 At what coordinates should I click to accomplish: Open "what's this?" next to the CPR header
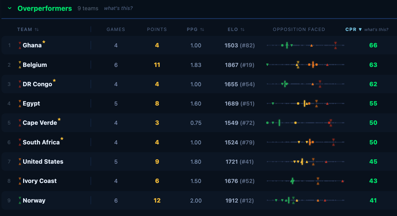click(x=376, y=30)
